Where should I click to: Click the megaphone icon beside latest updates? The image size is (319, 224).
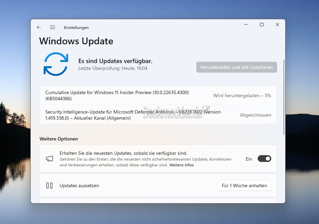click(x=49, y=159)
